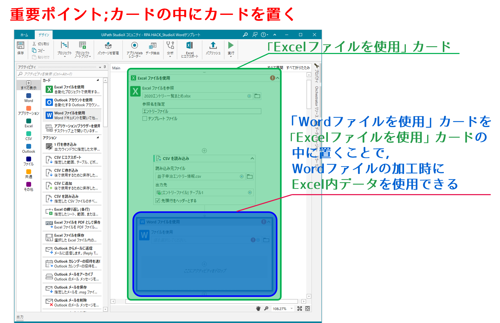Image resolution: width=500 pixels, height=323 pixels.
Task: Click the designer vertical scrollbar
Action: (309, 94)
